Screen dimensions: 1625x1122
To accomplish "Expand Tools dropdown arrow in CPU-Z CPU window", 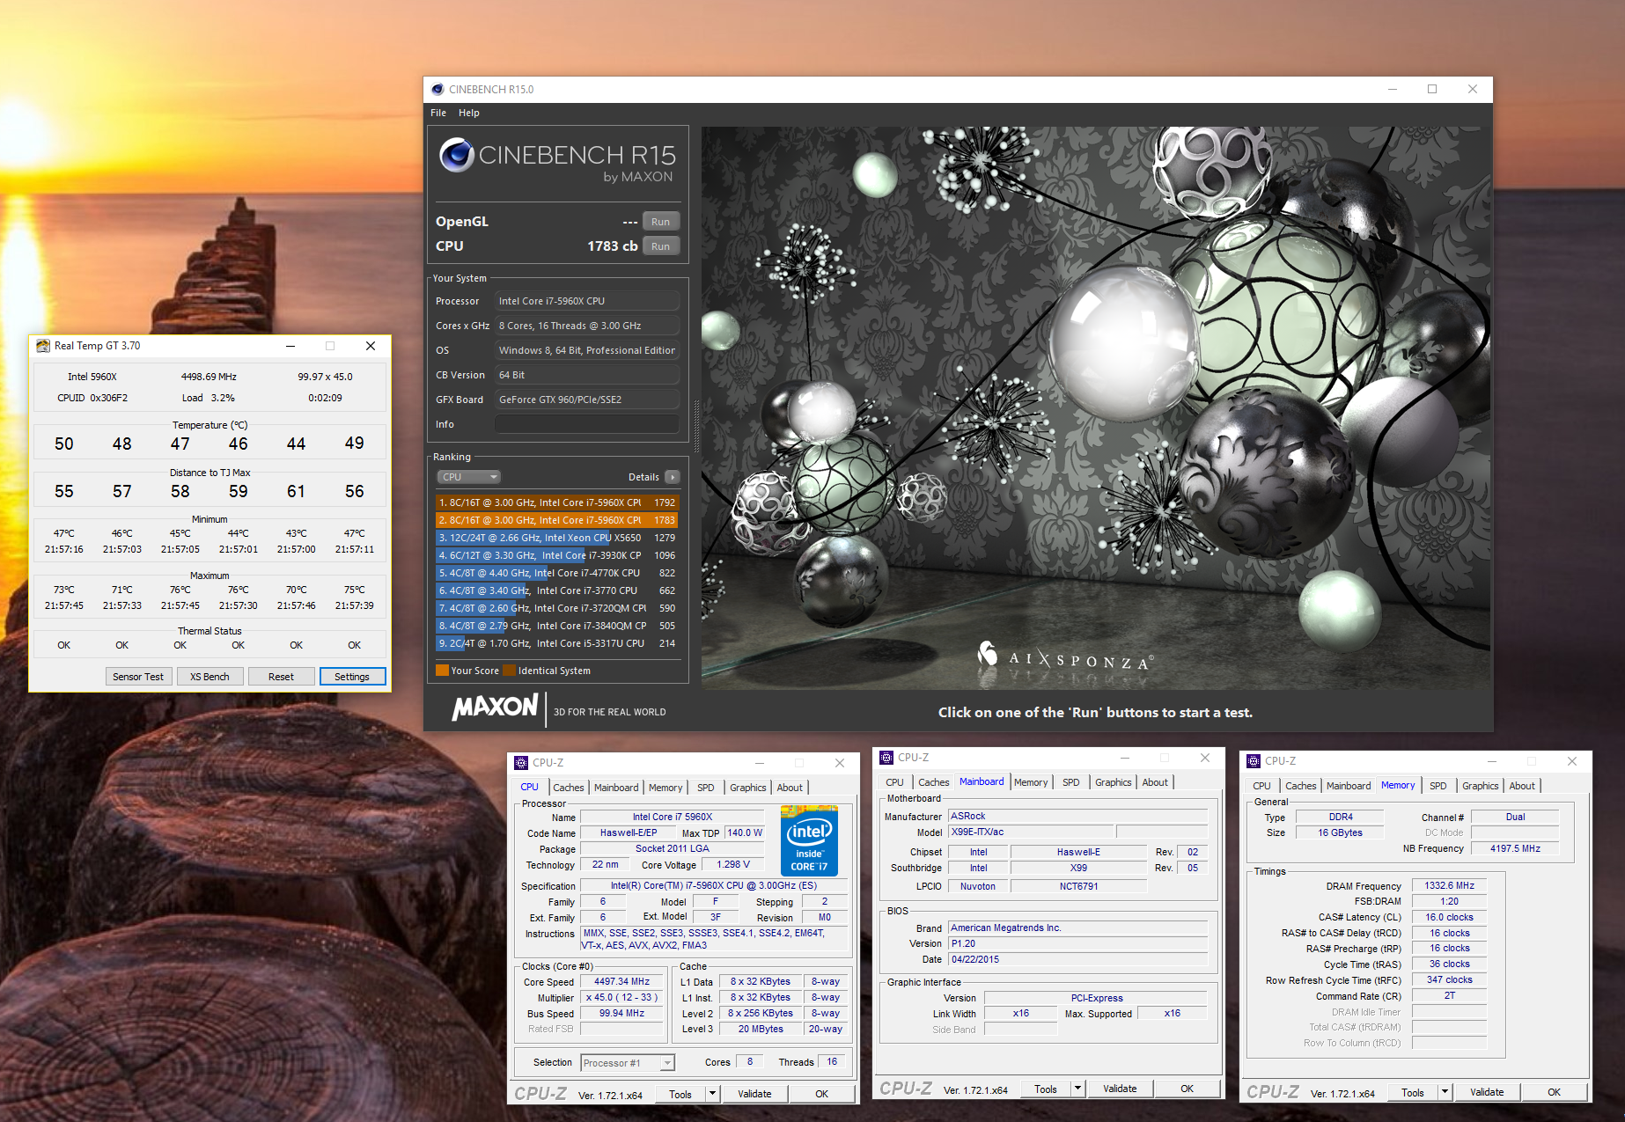I will coord(713,1094).
